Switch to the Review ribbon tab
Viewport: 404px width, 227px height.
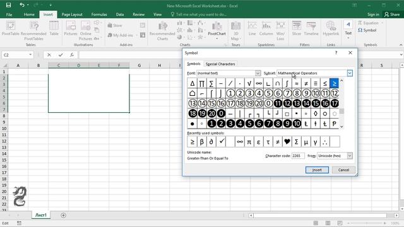click(x=139, y=15)
